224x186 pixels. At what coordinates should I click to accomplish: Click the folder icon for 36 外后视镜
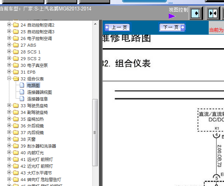point(16,125)
